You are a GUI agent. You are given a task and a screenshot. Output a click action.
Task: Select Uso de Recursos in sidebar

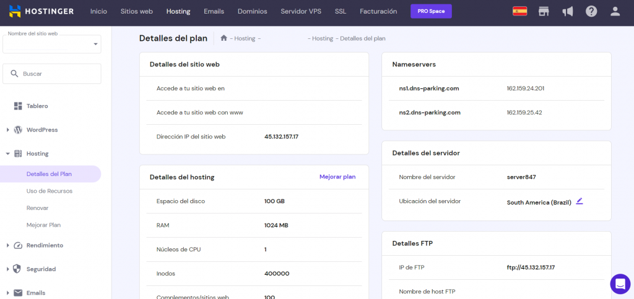point(50,191)
